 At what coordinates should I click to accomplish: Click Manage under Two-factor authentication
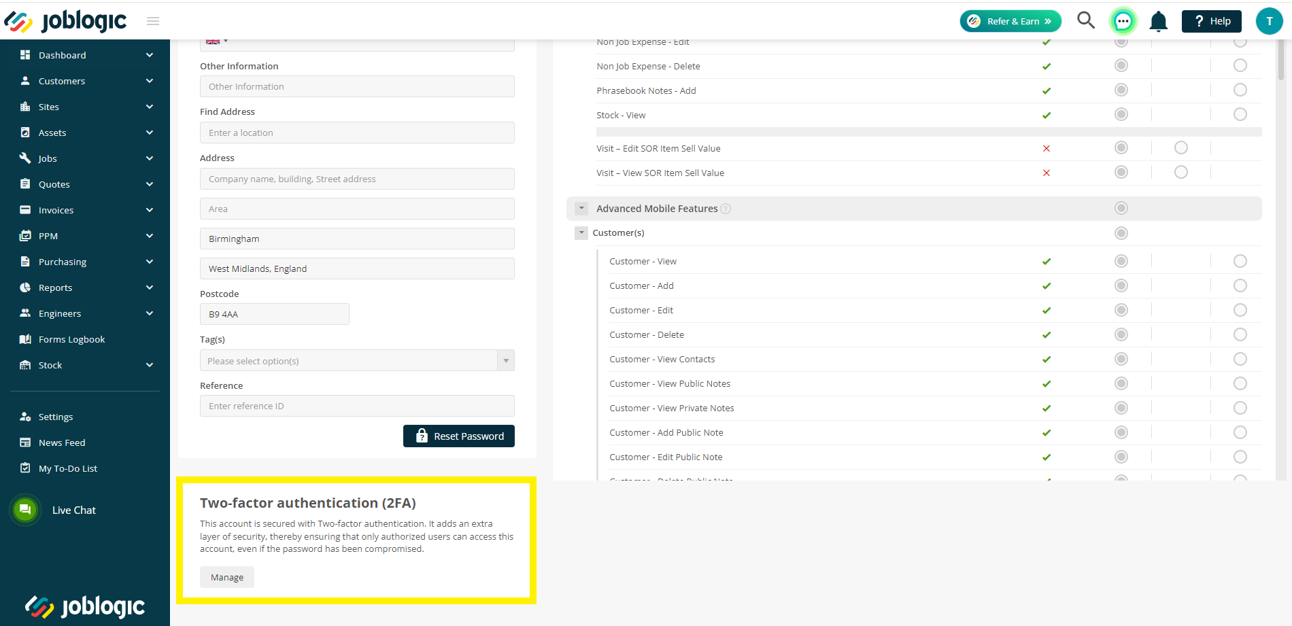click(x=227, y=577)
